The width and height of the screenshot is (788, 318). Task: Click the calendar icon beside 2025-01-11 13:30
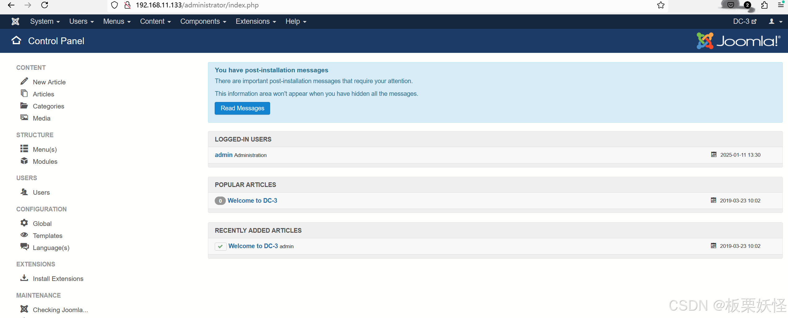[714, 155]
